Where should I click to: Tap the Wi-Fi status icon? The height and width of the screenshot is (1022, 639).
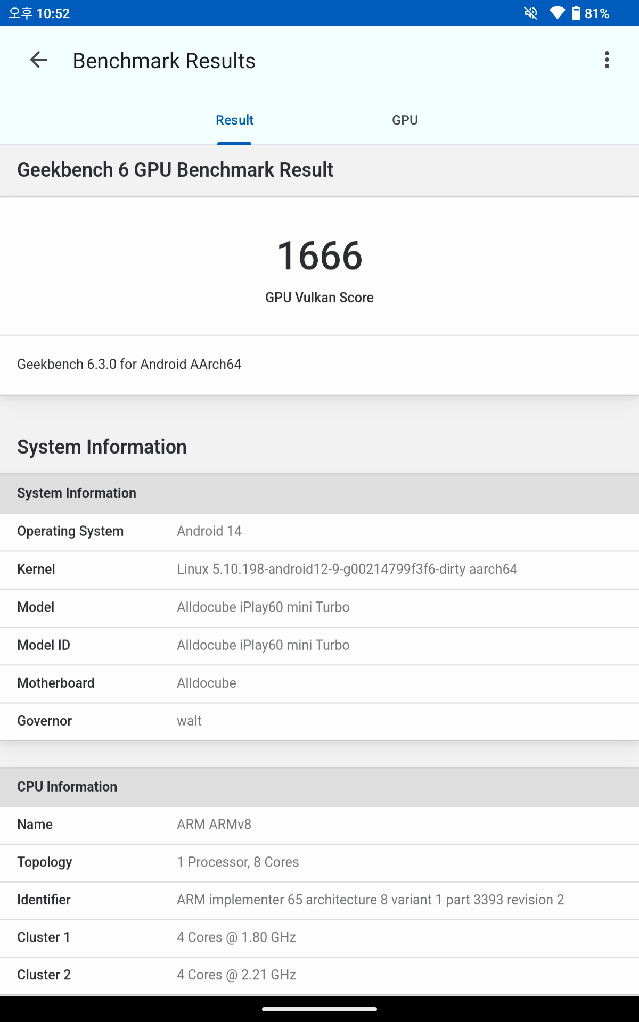(557, 13)
